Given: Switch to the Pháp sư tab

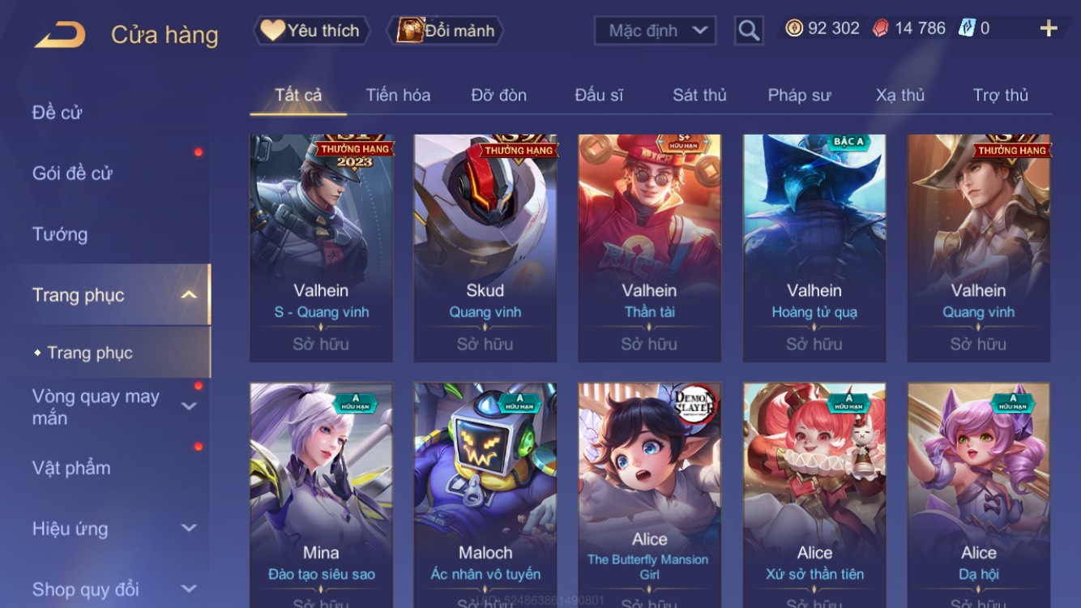Looking at the screenshot, I should pyautogui.click(x=799, y=95).
